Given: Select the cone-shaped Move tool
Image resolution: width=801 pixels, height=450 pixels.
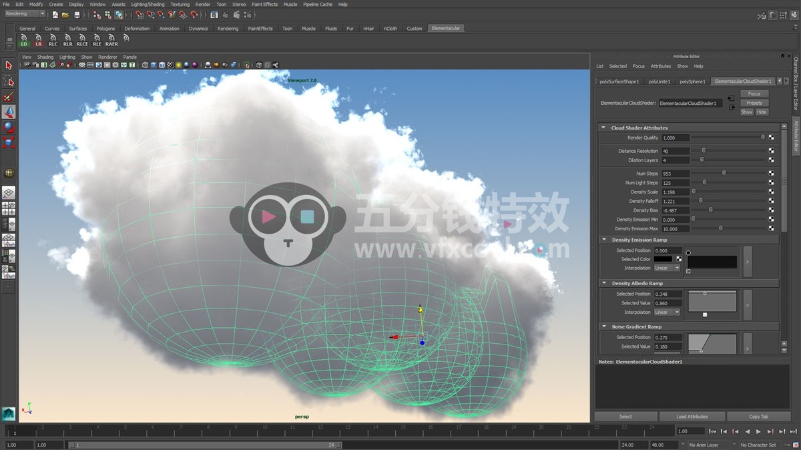Looking at the screenshot, I should [x=9, y=111].
